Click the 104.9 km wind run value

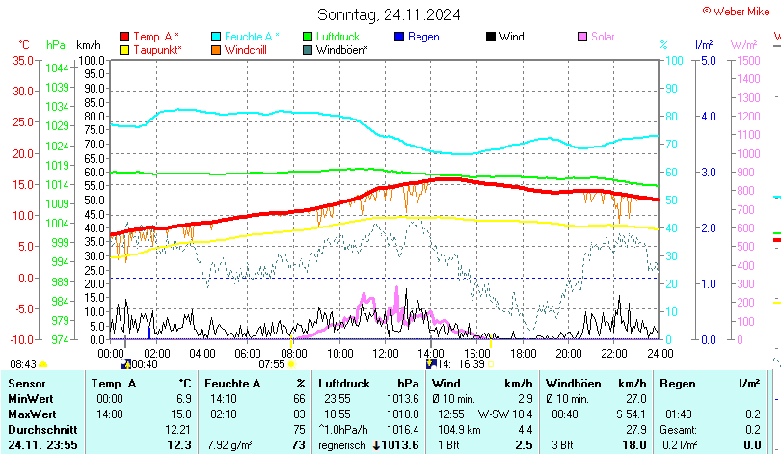coord(459,430)
